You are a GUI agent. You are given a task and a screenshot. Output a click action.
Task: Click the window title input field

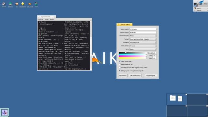[x=143, y=32]
